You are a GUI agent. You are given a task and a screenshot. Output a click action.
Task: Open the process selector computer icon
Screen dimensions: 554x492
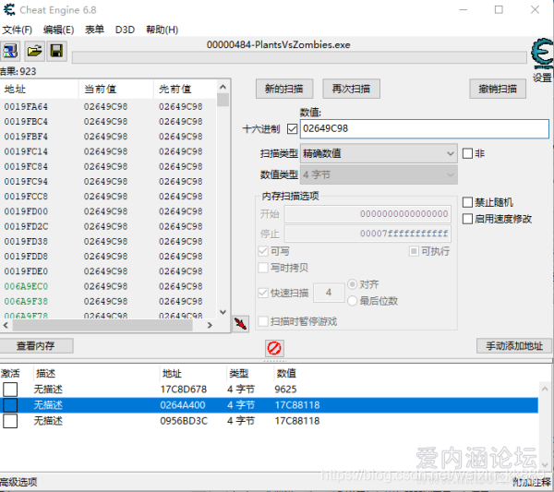tap(10, 51)
